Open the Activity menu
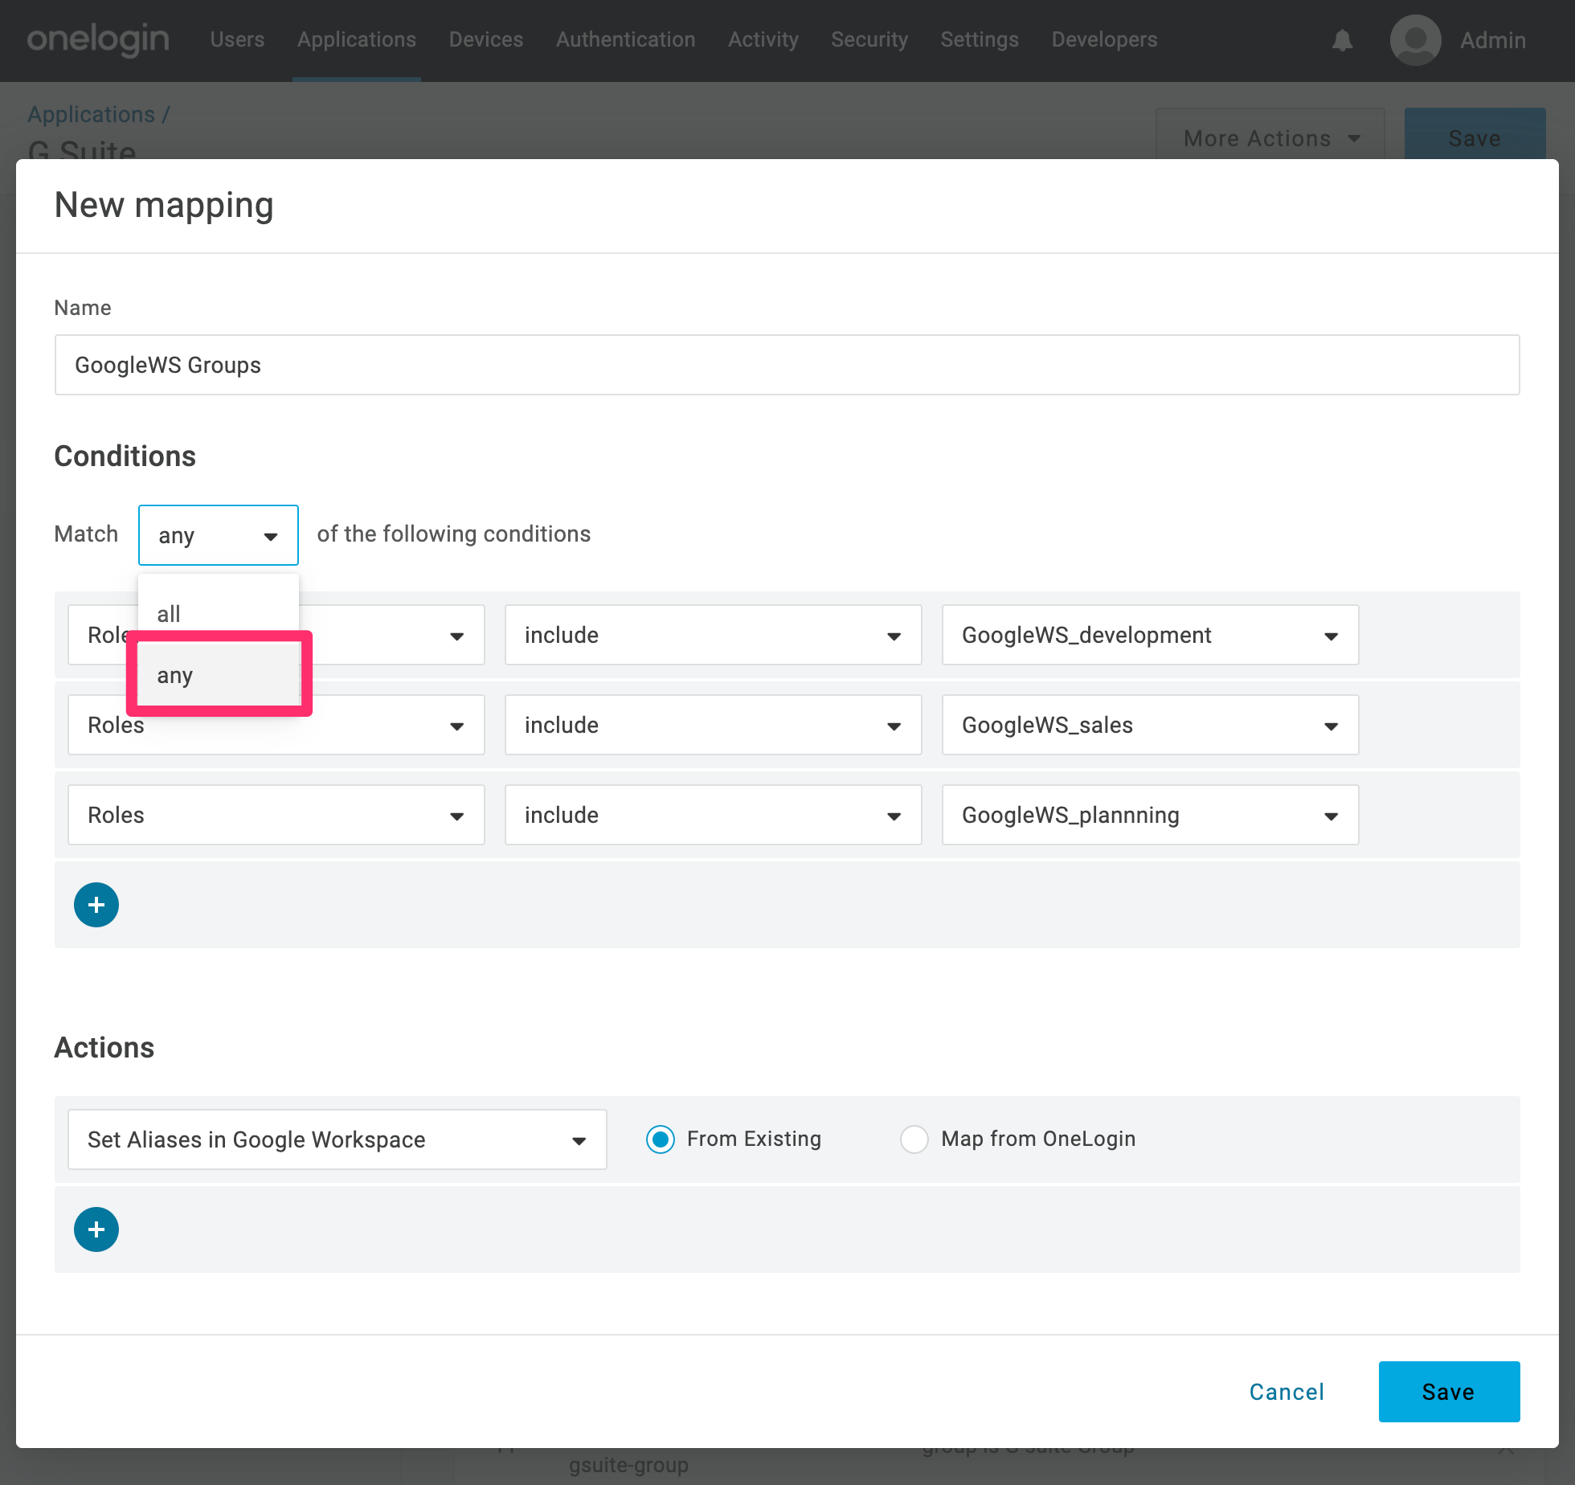The width and height of the screenshot is (1575, 1485). coord(763,39)
